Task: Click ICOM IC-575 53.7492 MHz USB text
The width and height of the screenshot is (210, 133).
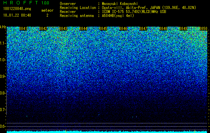Action: 134,12
